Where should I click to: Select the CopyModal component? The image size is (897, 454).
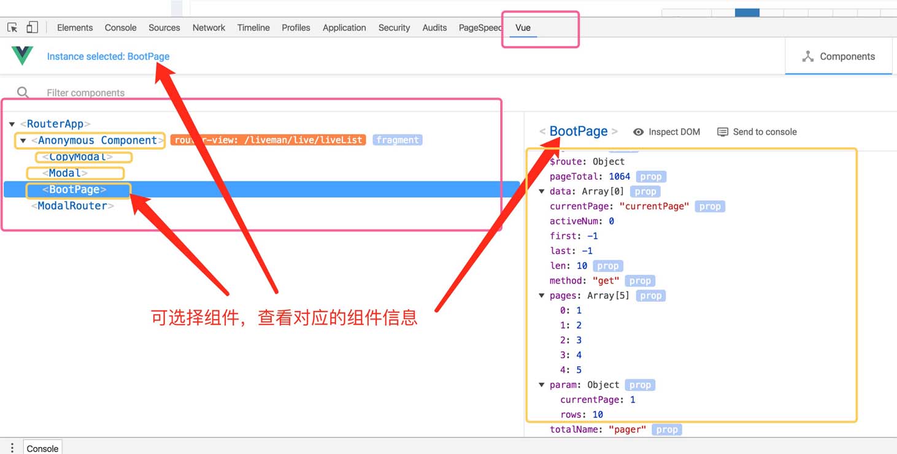(78, 157)
